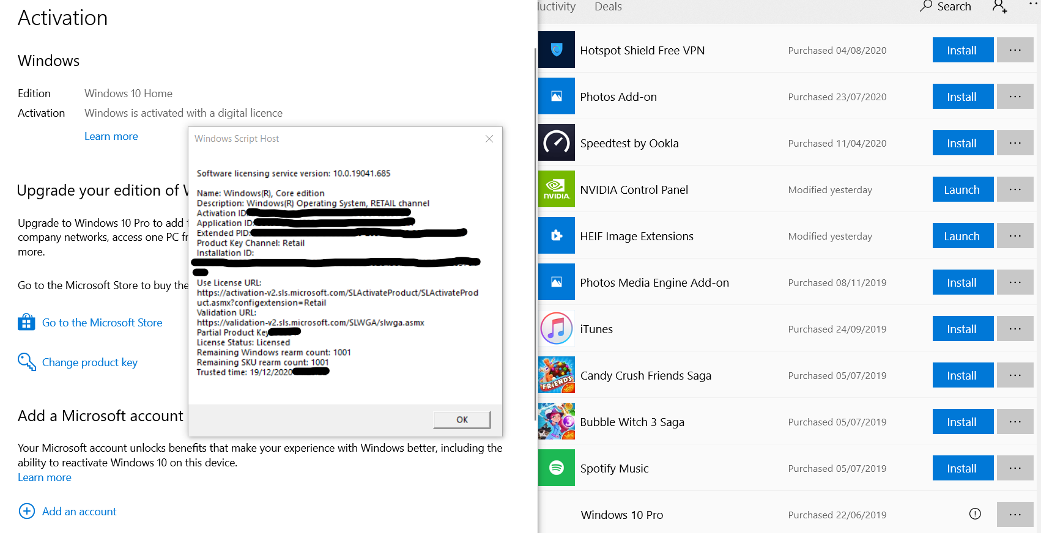The height and width of the screenshot is (533, 1041).
Task: Open more options for Speedtest by Ookla
Action: click(x=1015, y=143)
